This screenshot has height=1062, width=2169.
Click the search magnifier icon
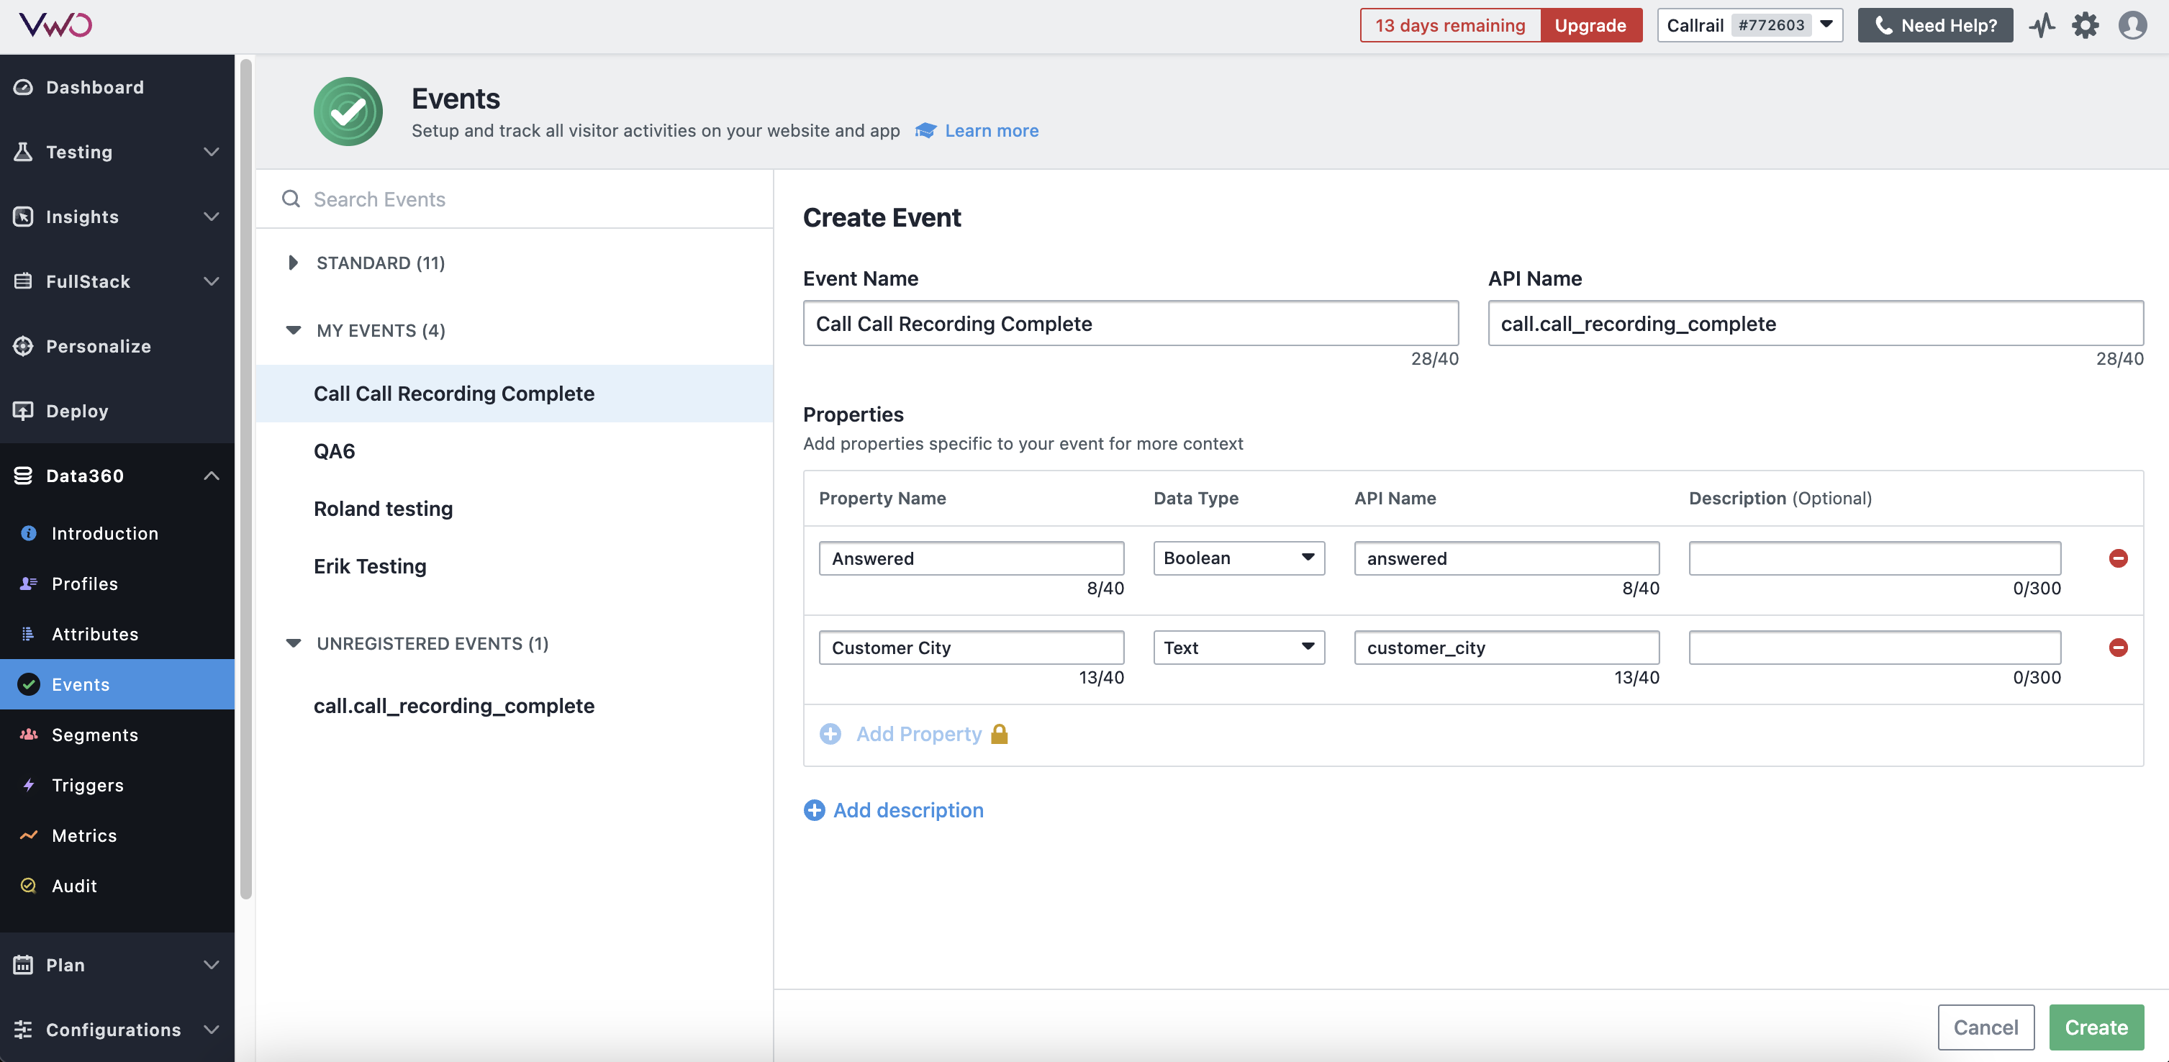(x=291, y=199)
